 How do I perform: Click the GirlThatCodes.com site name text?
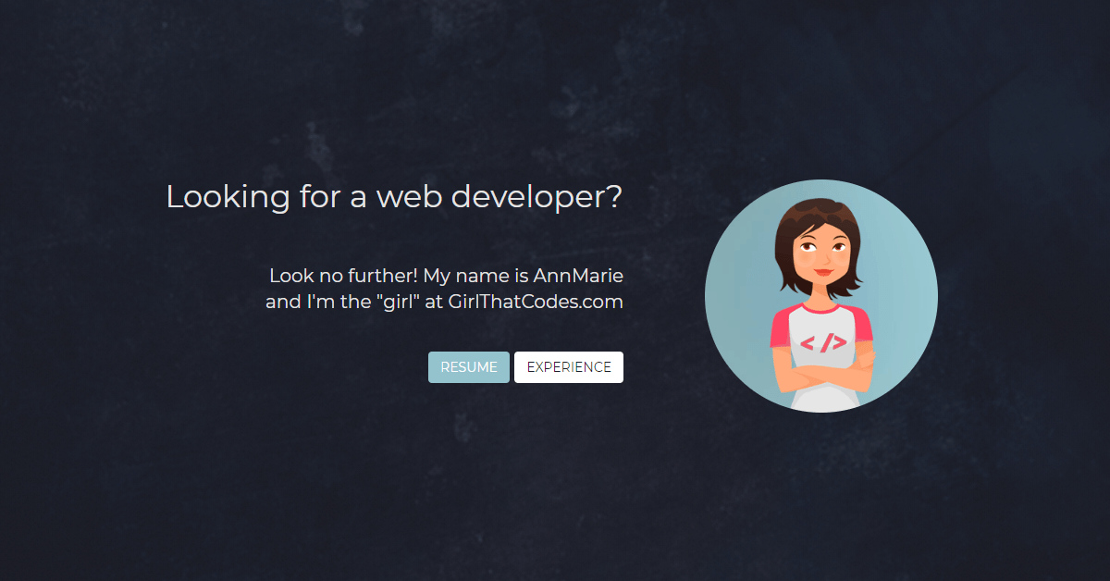pyautogui.click(x=536, y=301)
